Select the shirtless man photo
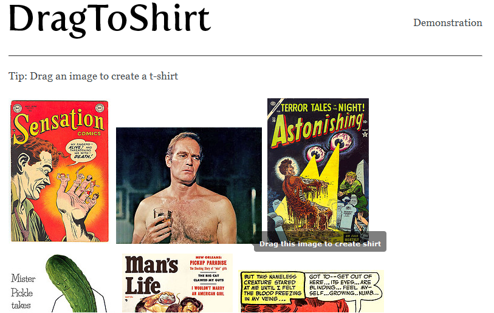 pyautogui.click(x=189, y=185)
